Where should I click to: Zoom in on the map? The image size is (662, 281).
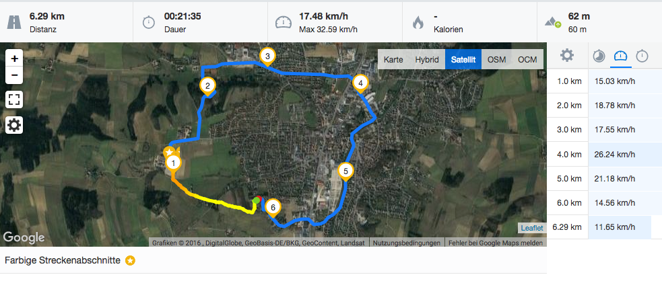point(14,58)
